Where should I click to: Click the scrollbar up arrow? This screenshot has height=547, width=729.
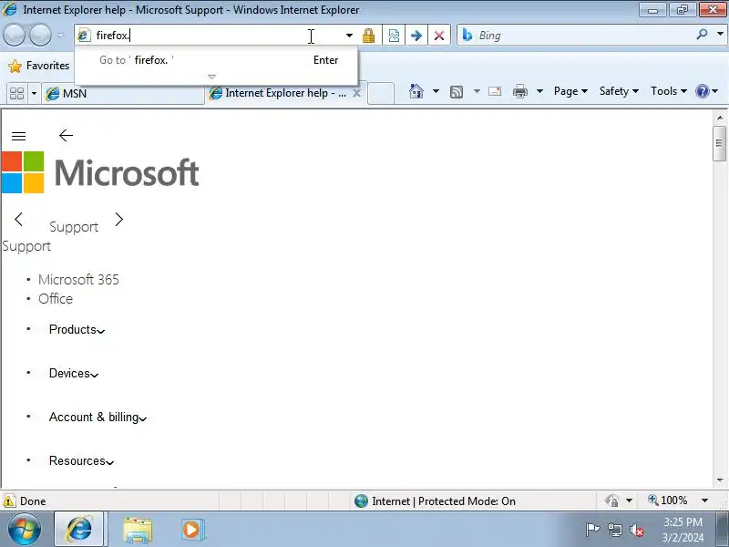tap(720, 118)
